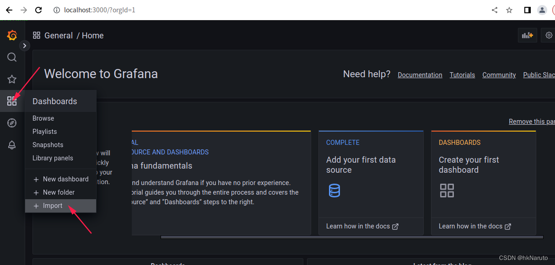
Task: Open the Documentation link
Action: pyautogui.click(x=420, y=75)
